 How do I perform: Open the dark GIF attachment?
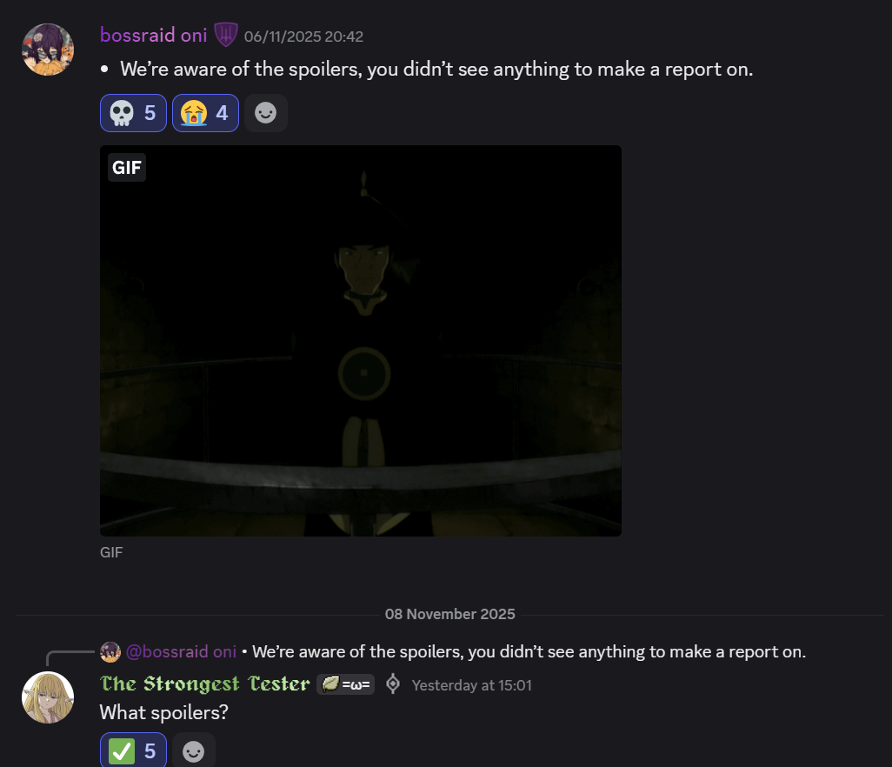[x=361, y=340]
